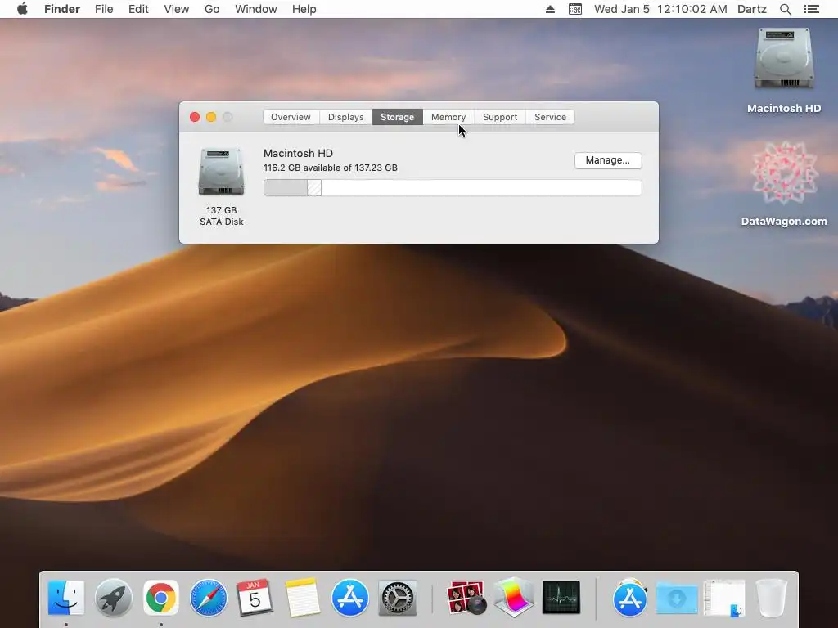Viewport: 838px width, 628px height.
Task: Open the Finder menu
Action: 62,9
